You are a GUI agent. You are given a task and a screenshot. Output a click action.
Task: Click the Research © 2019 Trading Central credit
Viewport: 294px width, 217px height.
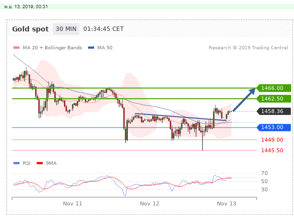248,48
